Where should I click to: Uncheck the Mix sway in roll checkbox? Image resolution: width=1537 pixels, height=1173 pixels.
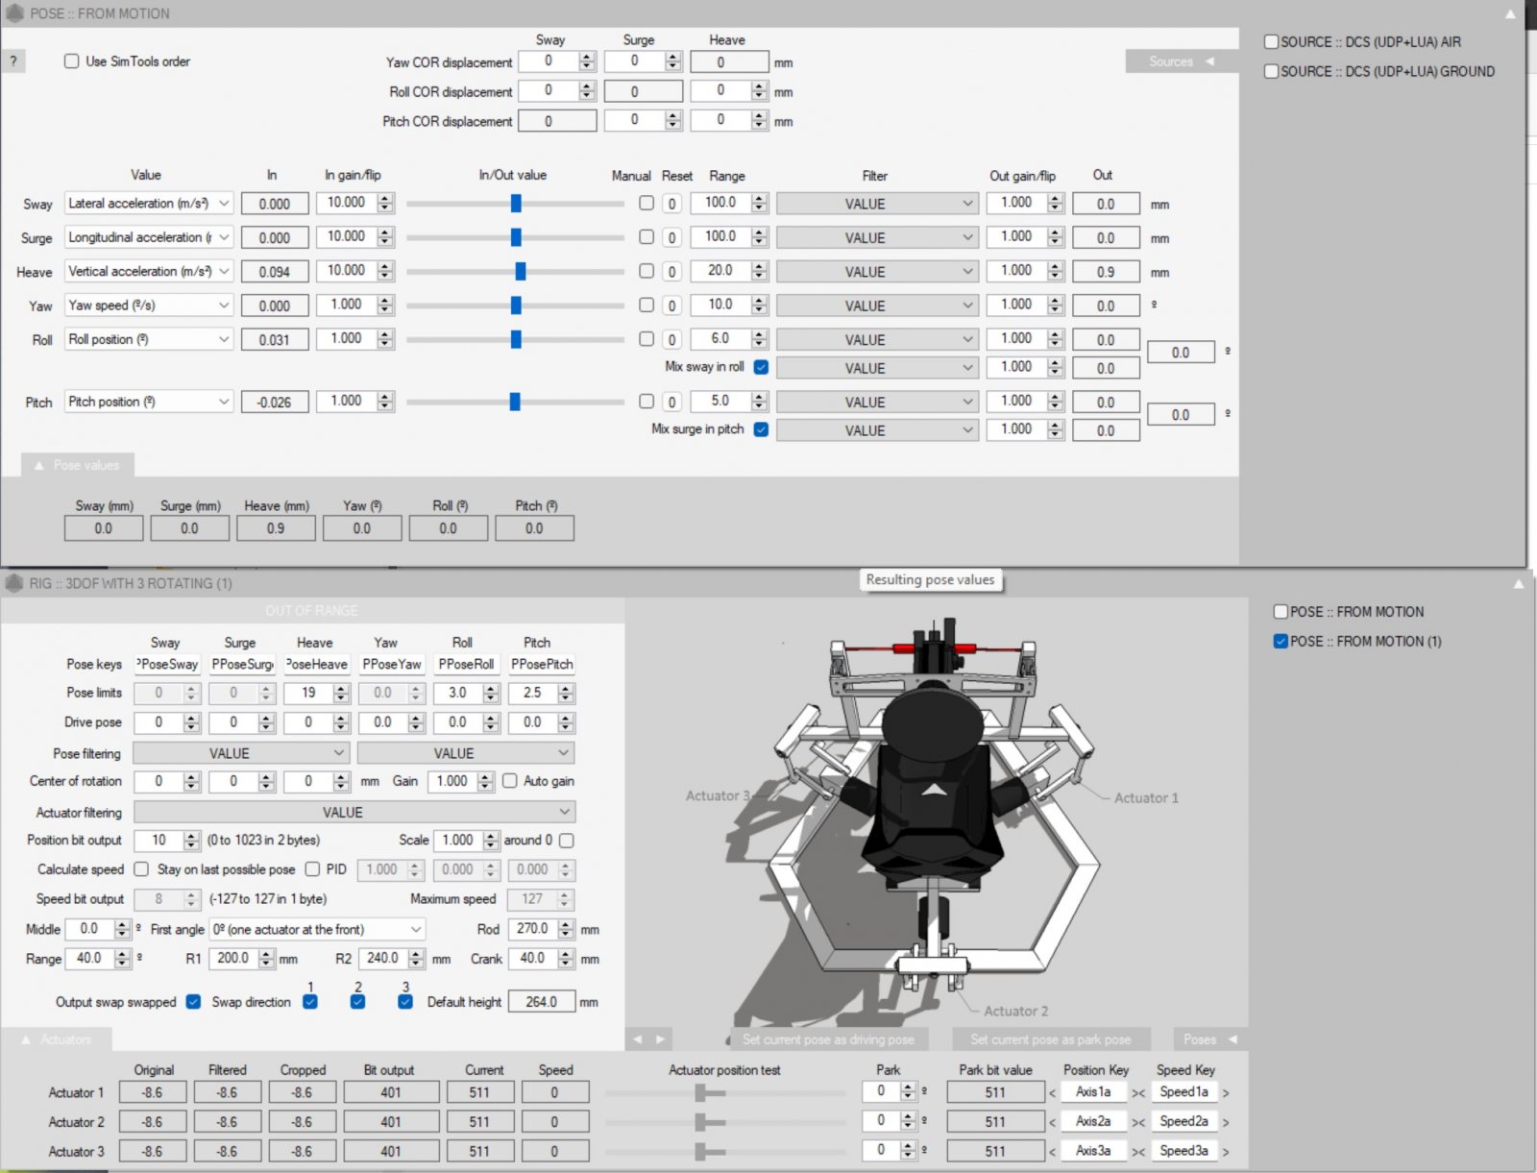[x=761, y=367]
